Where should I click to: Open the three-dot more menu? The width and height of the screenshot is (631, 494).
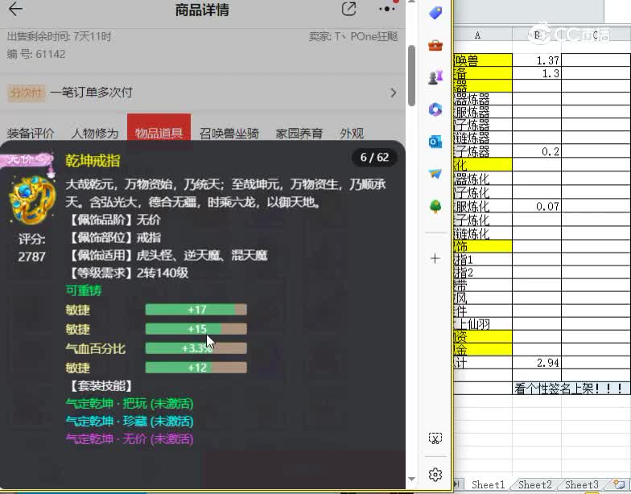[386, 9]
